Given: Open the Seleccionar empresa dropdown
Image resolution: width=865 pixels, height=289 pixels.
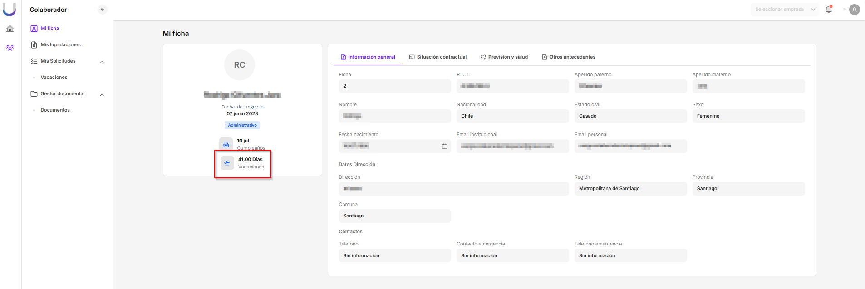Looking at the screenshot, I should point(784,10).
